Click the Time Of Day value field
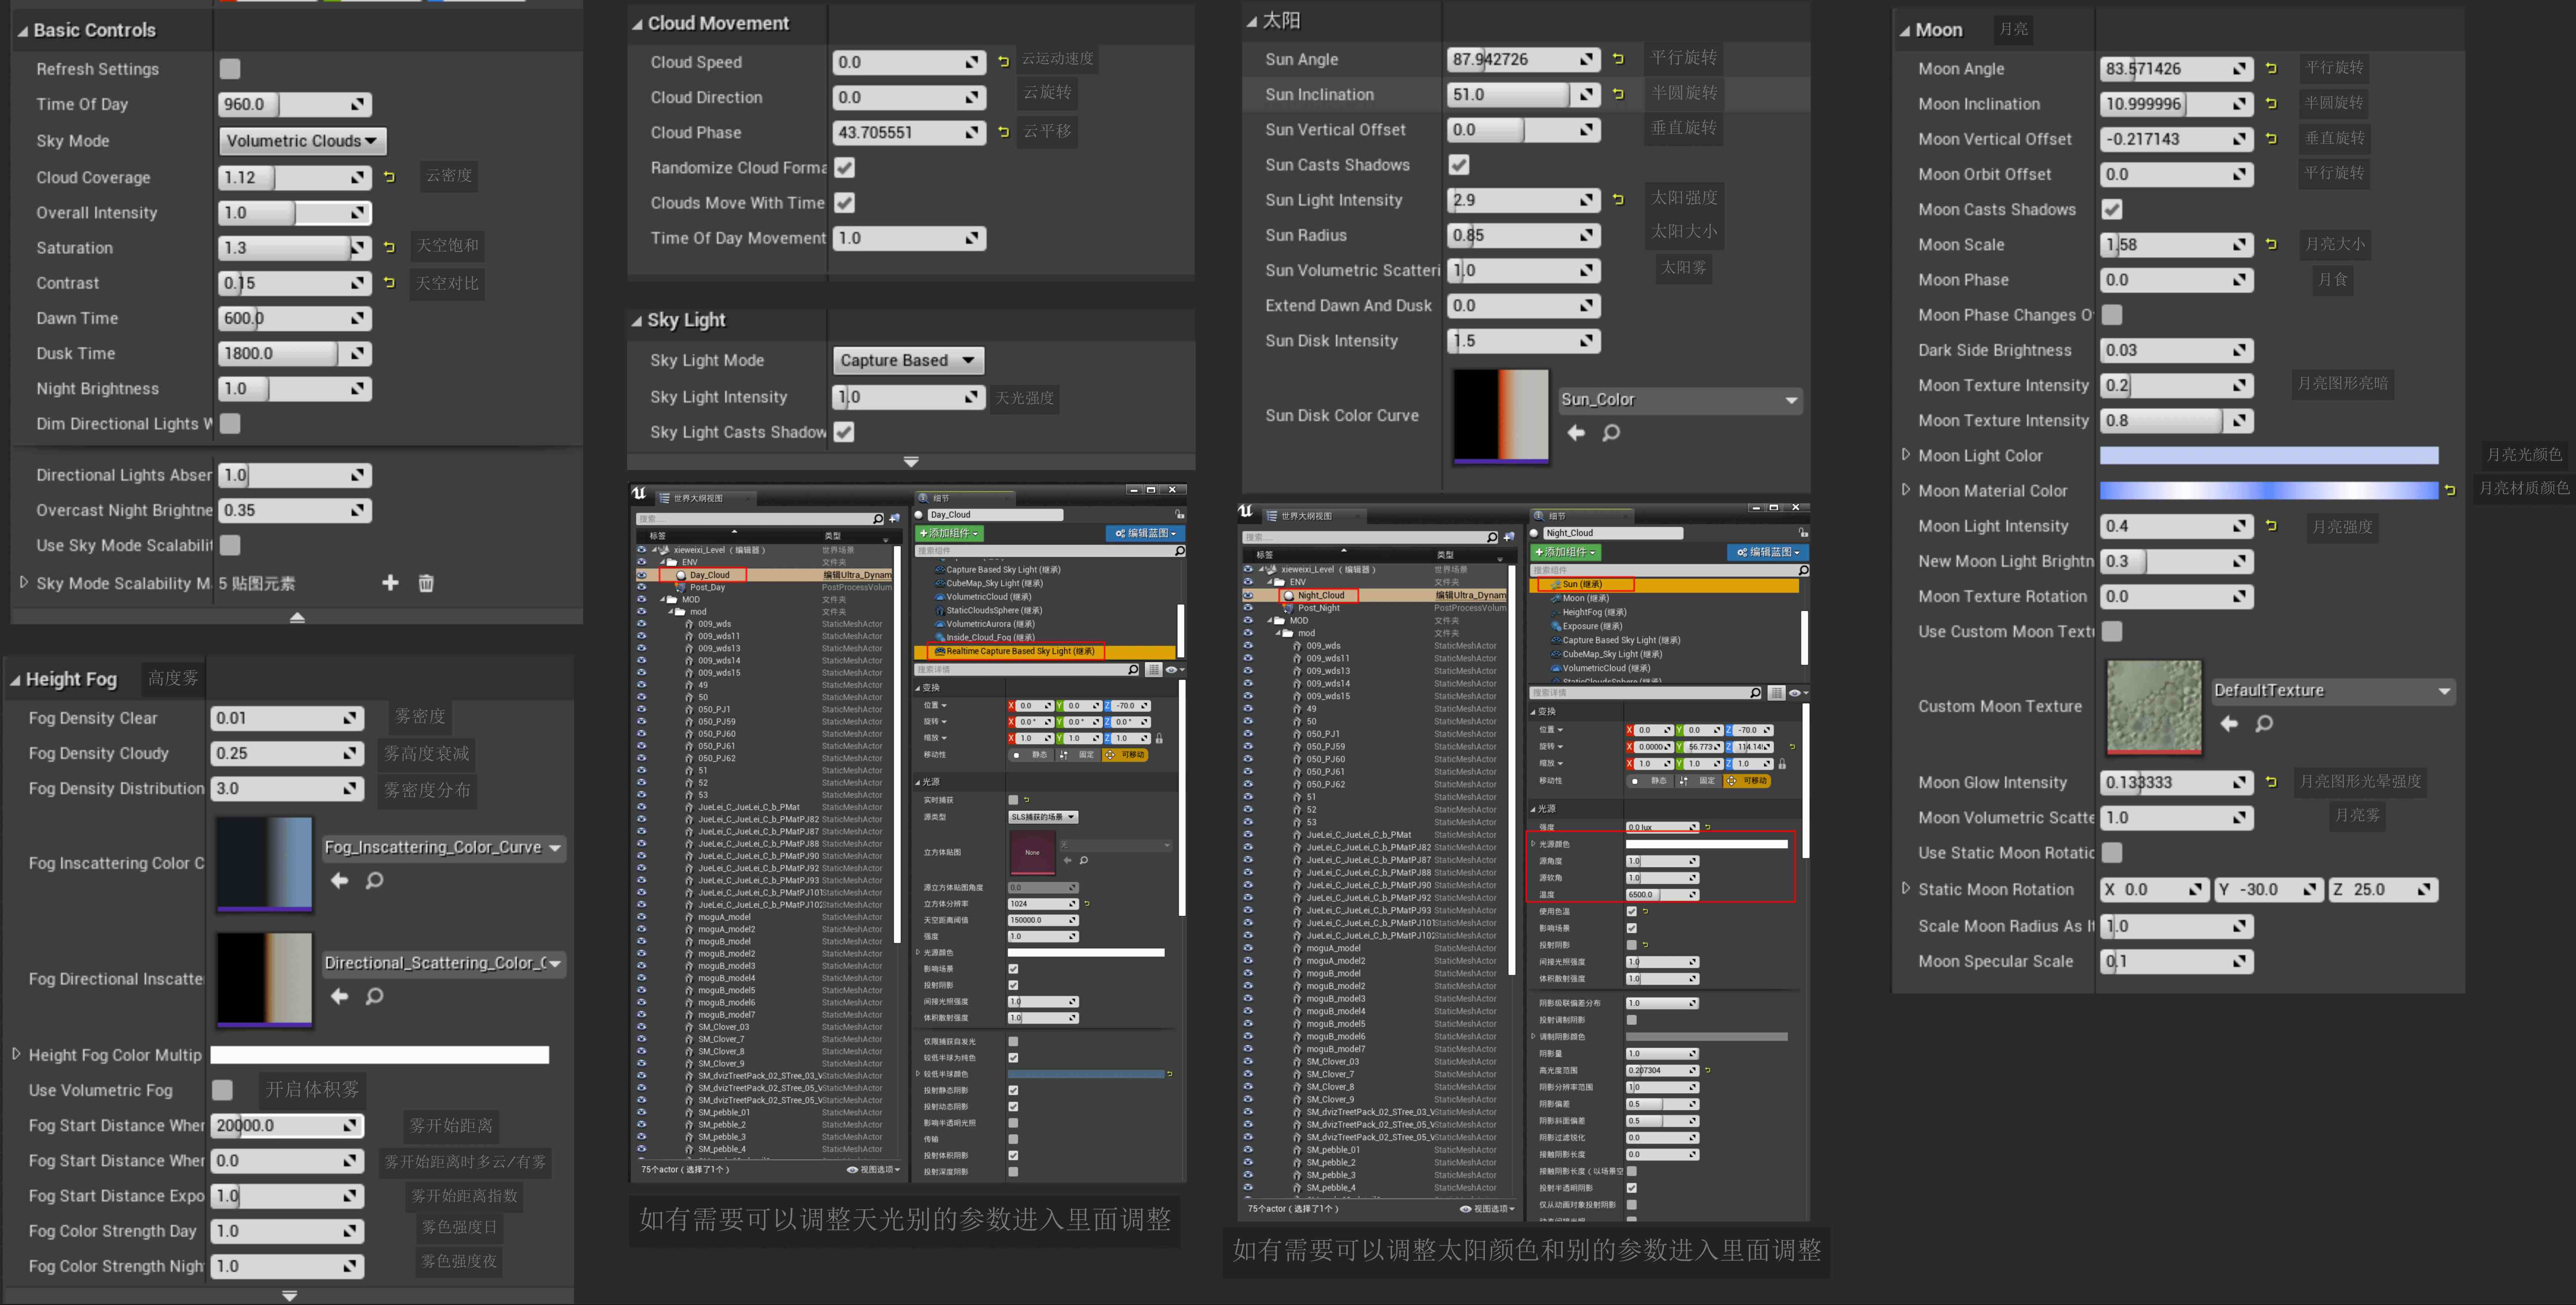 (x=280, y=104)
